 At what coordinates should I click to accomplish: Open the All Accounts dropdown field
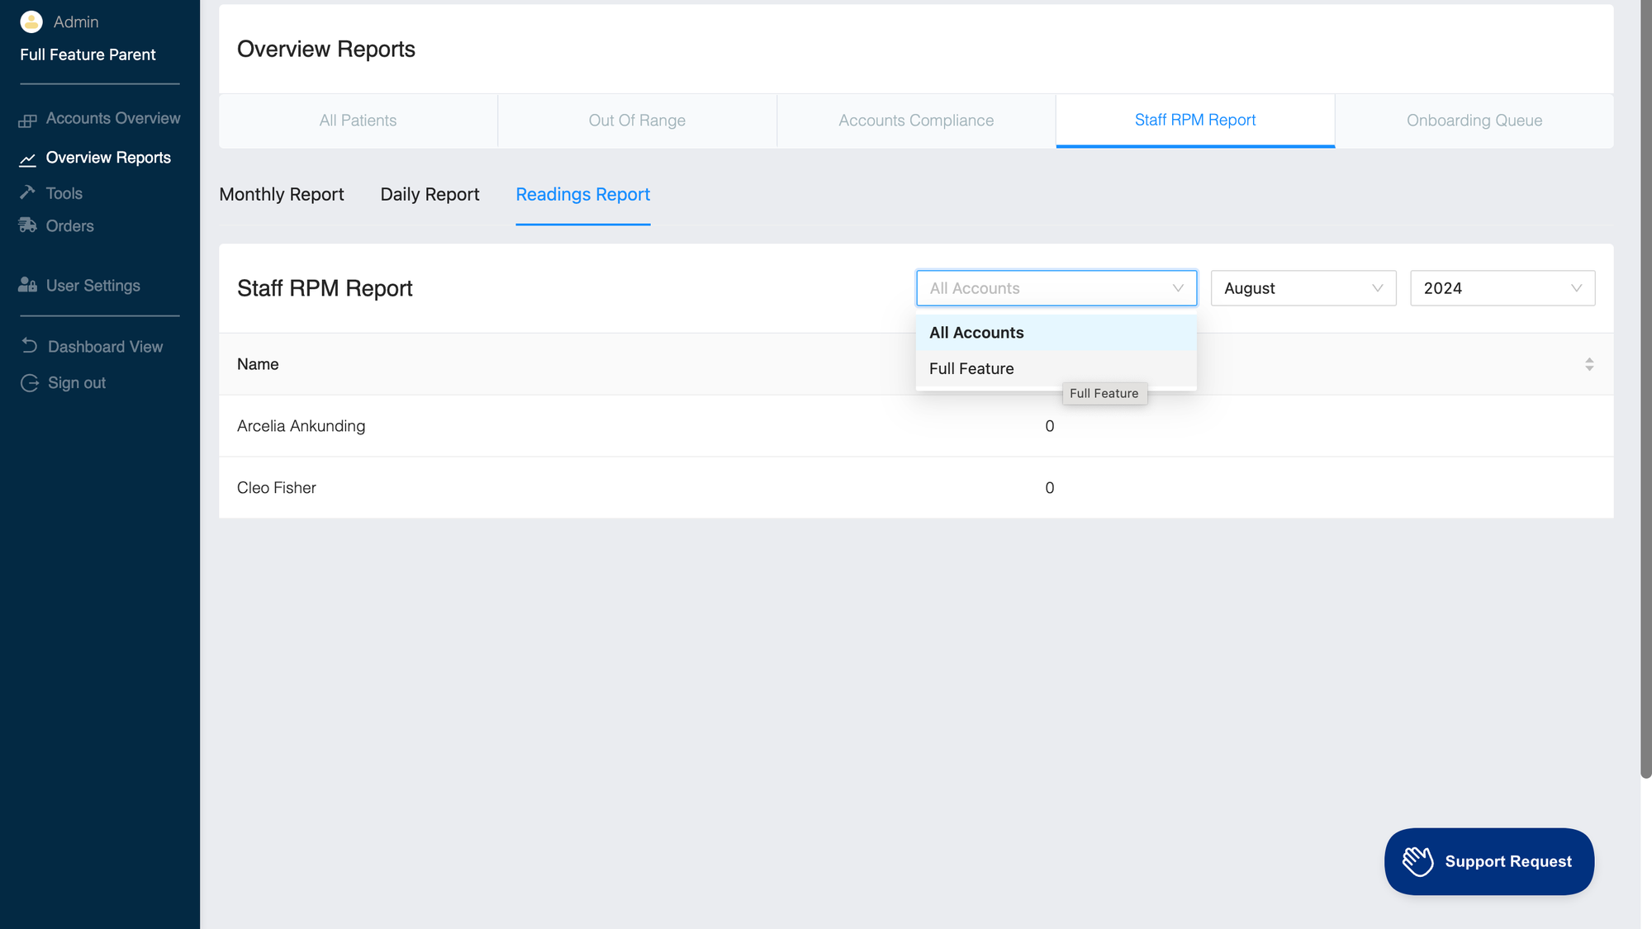(1056, 288)
